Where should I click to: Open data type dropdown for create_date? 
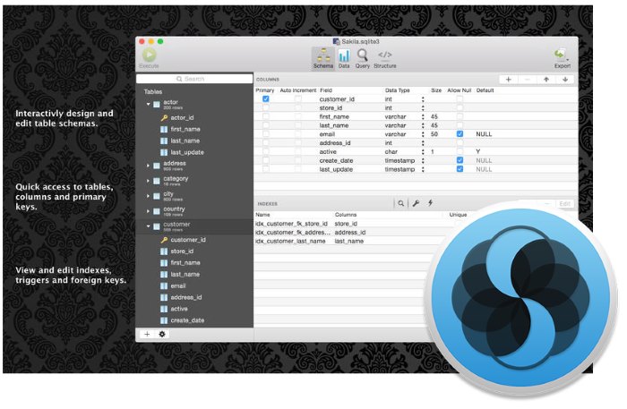coord(423,160)
